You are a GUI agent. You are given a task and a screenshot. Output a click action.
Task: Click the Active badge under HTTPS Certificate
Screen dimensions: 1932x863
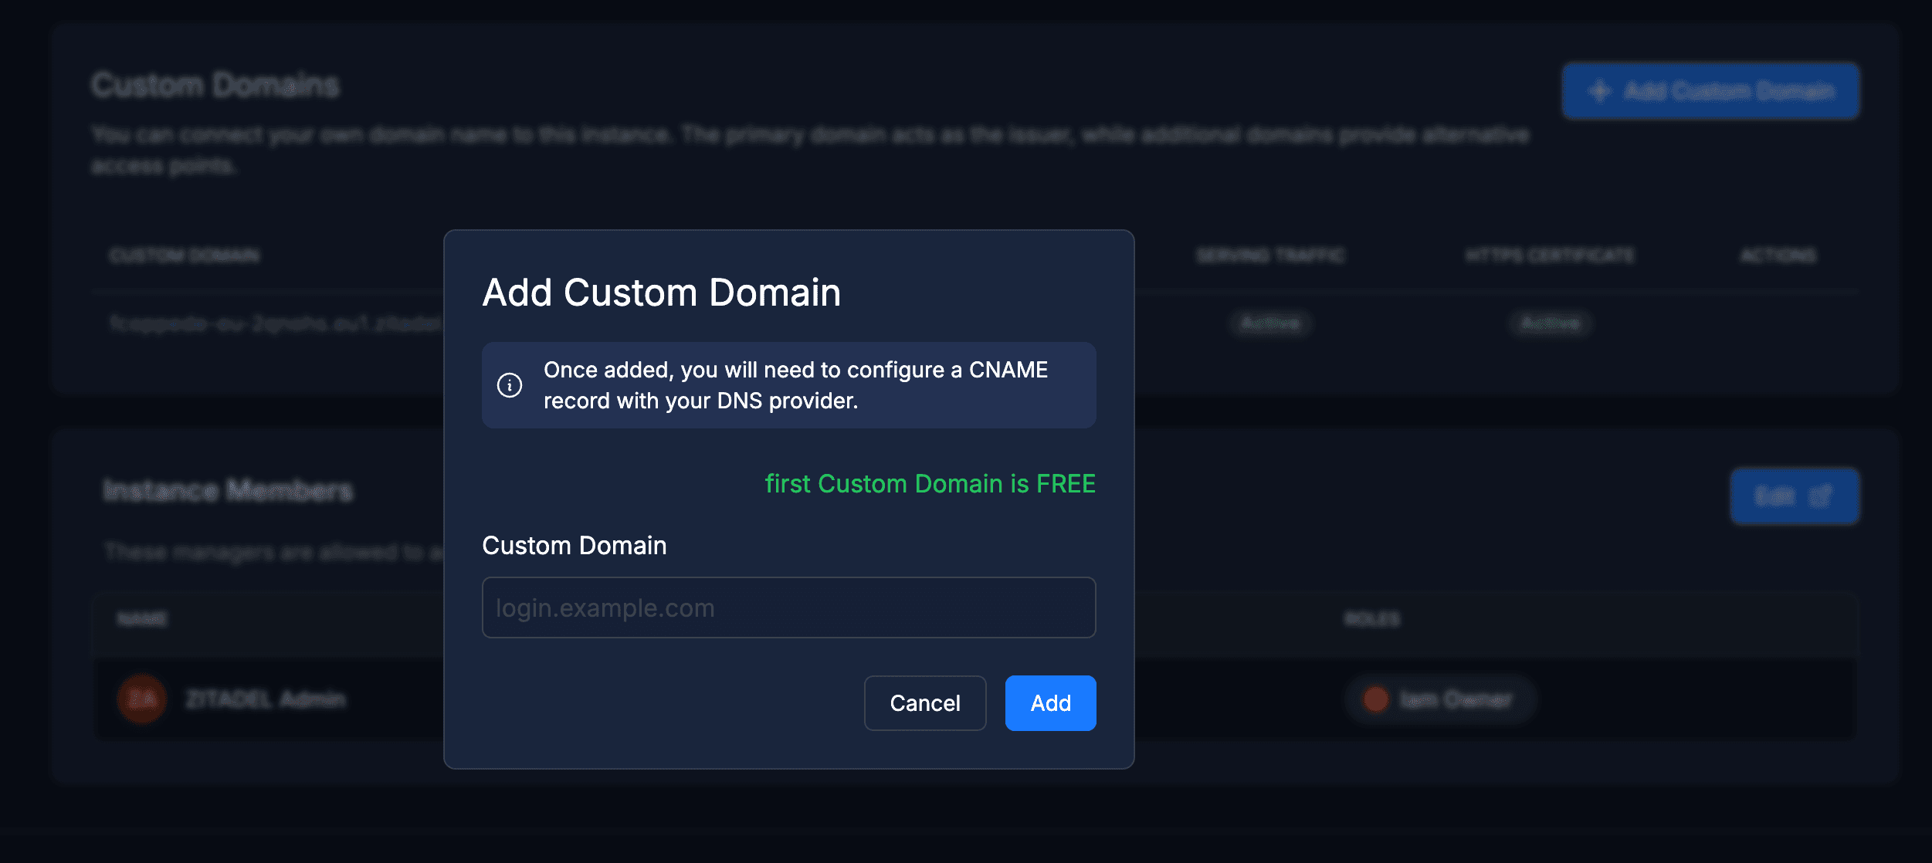tap(1550, 323)
